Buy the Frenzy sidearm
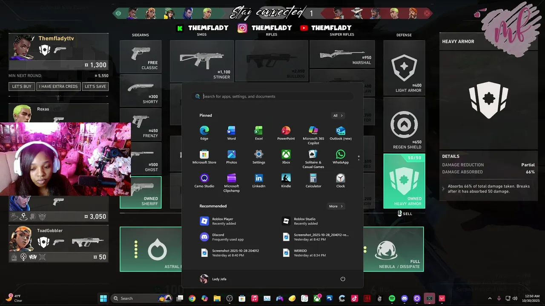 pos(141,125)
